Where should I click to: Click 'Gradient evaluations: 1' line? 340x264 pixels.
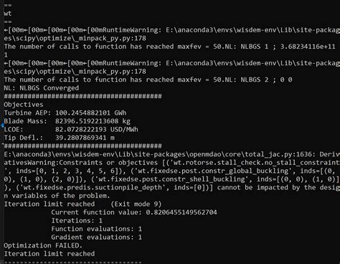tap(96, 237)
